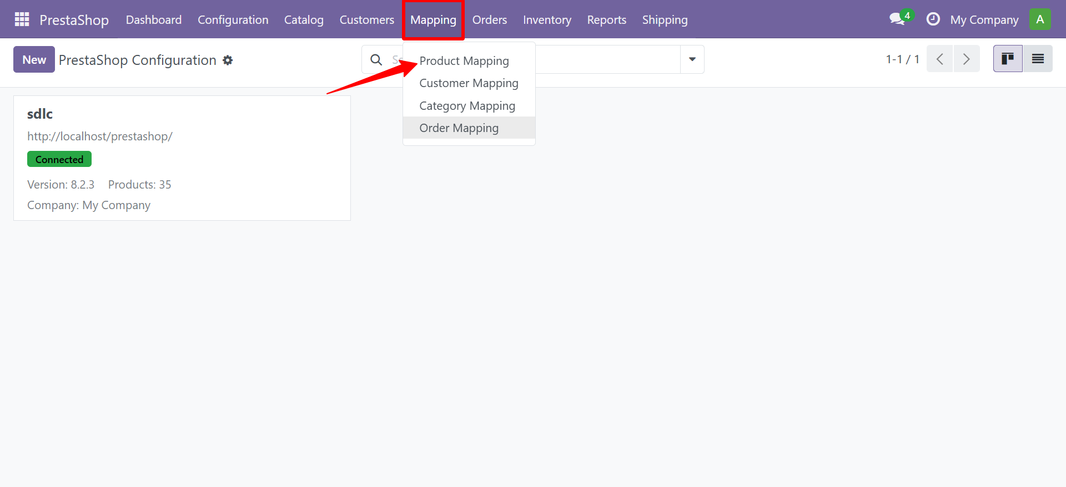Open the My Company switcher
The width and height of the screenshot is (1066, 487).
984,19
